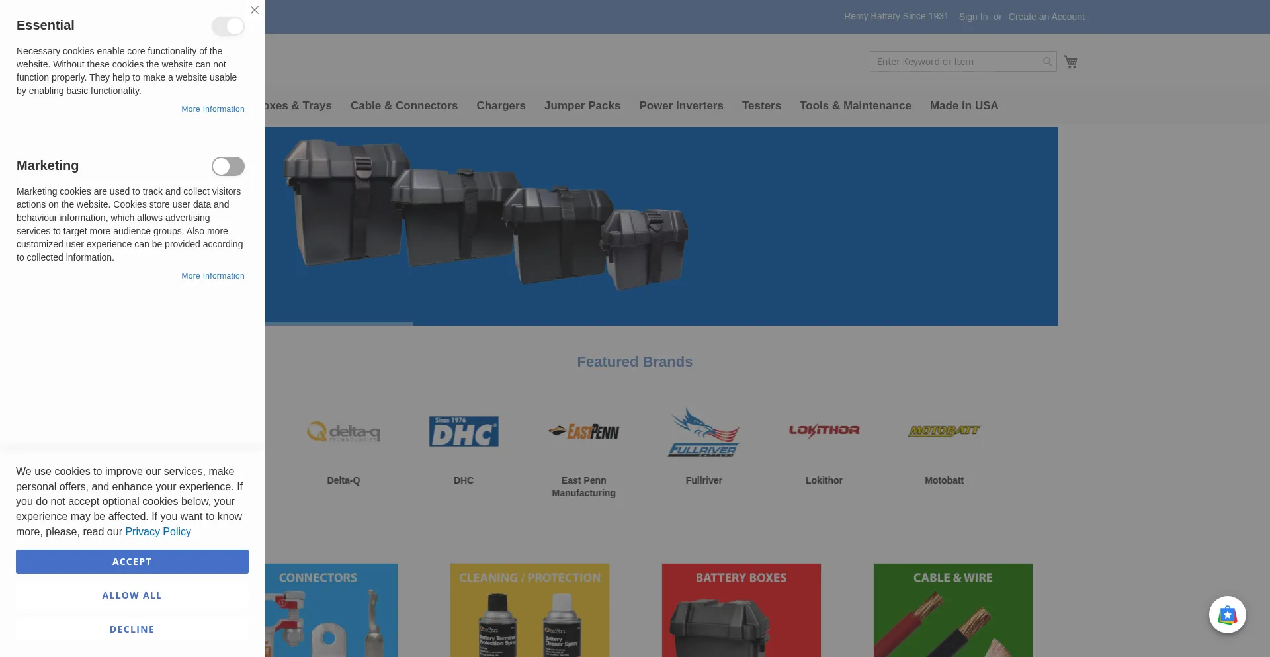Open the DHC brand logo
The width and height of the screenshot is (1270, 657).
(x=464, y=431)
